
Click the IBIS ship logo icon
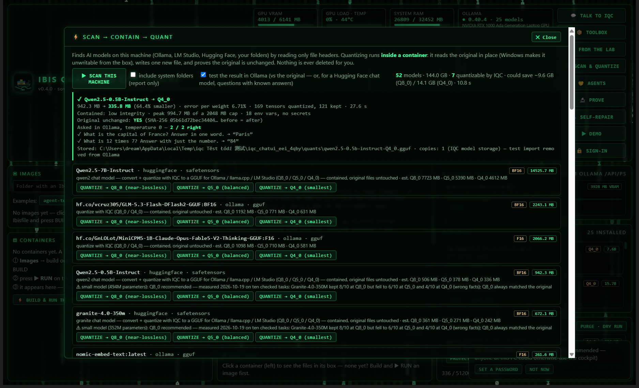[23, 83]
